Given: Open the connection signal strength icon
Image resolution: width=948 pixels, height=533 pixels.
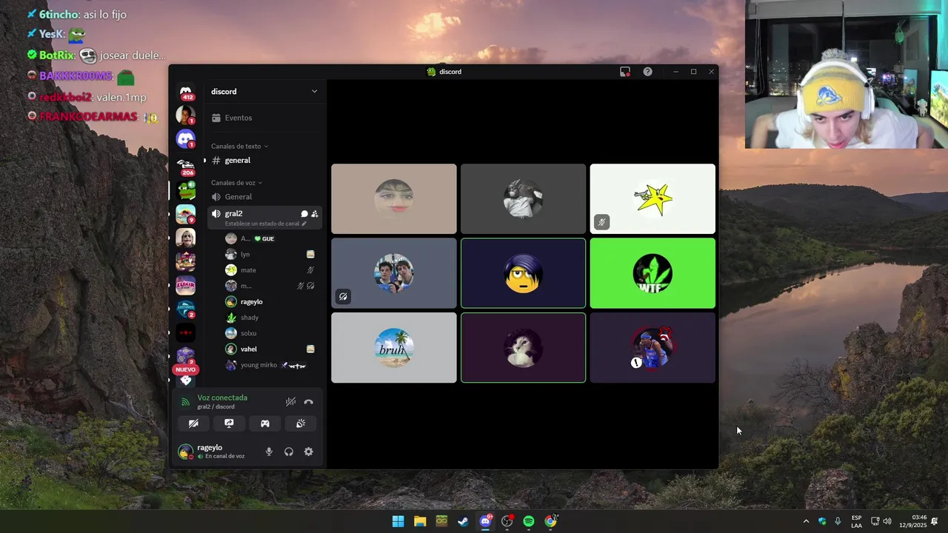Looking at the screenshot, I should 185,402.
